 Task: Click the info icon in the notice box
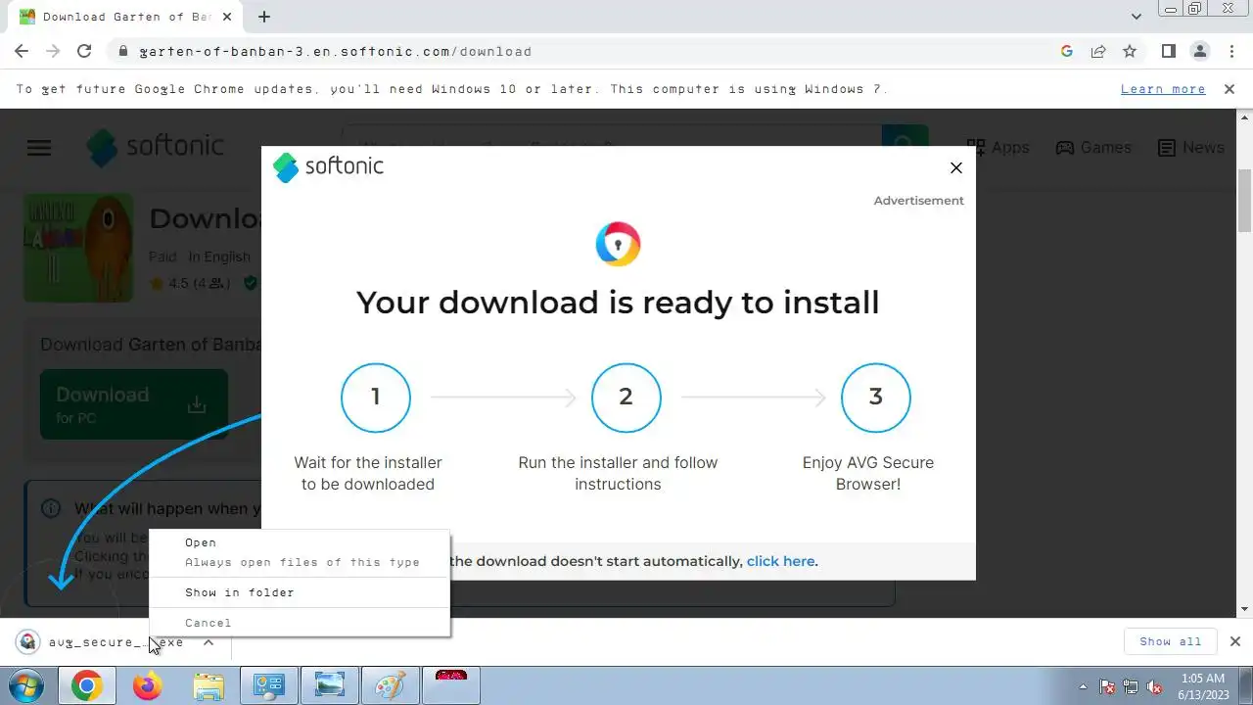click(50, 508)
